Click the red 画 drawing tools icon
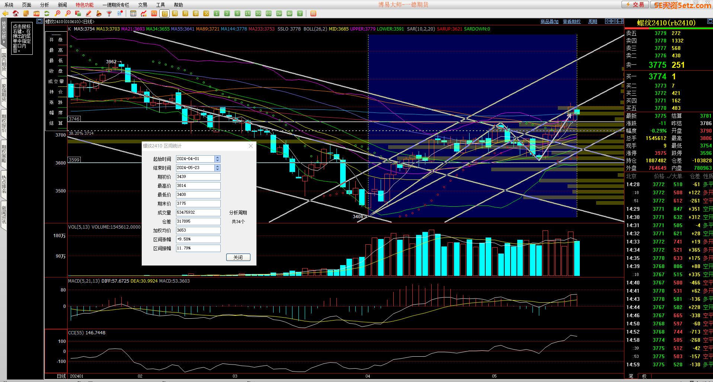The width and height of the screenshot is (713, 382). (313, 13)
